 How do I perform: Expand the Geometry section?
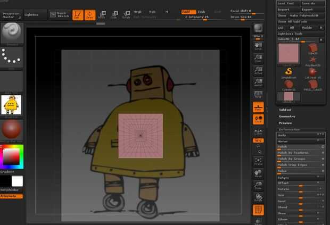pyautogui.click(x=287, y=116)
